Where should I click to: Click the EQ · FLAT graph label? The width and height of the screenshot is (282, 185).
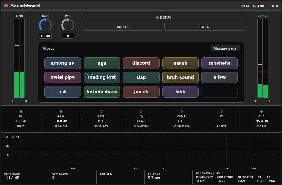(12, 137)
